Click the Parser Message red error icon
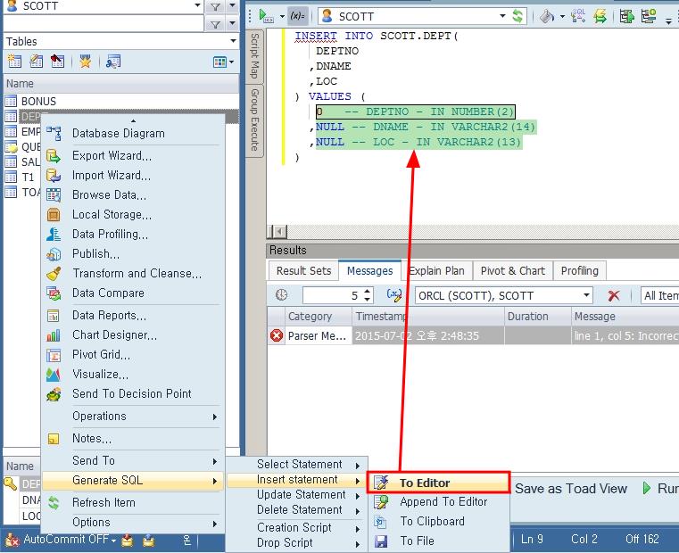Screen dimensions: 679x553 [x=277, y=336]
